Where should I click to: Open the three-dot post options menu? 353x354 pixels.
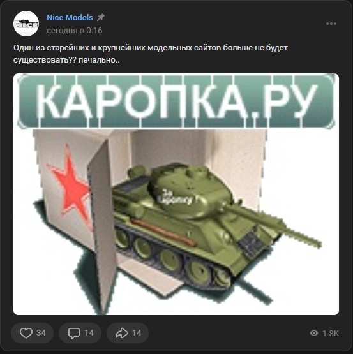point(331,24)
